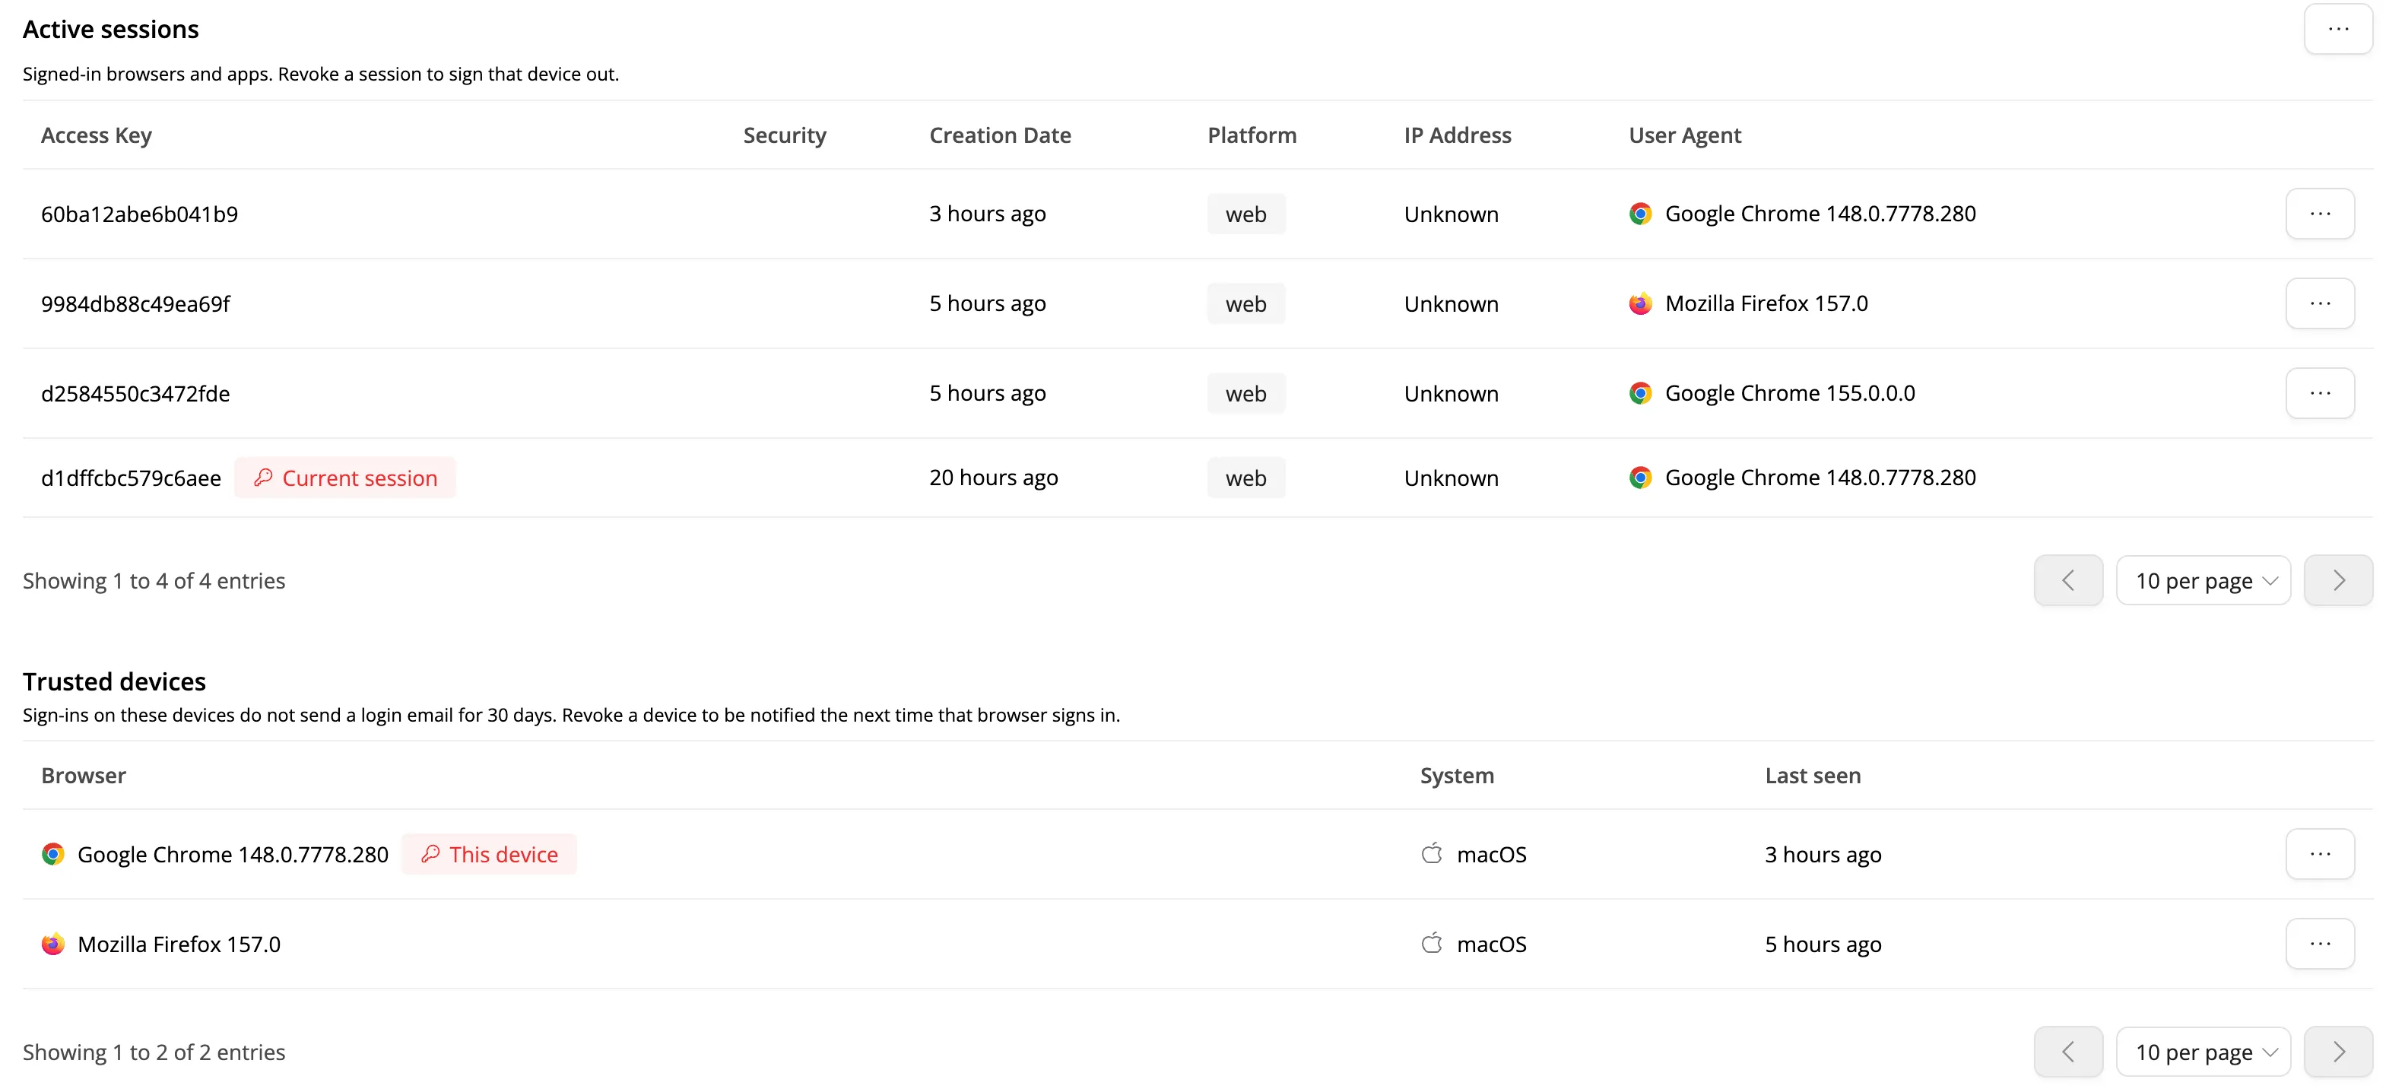2386x1092 pixels.
Task: Click Chrome icon in the 60ba12abe6b041b9 row
Action: [x=1640, y=214]
